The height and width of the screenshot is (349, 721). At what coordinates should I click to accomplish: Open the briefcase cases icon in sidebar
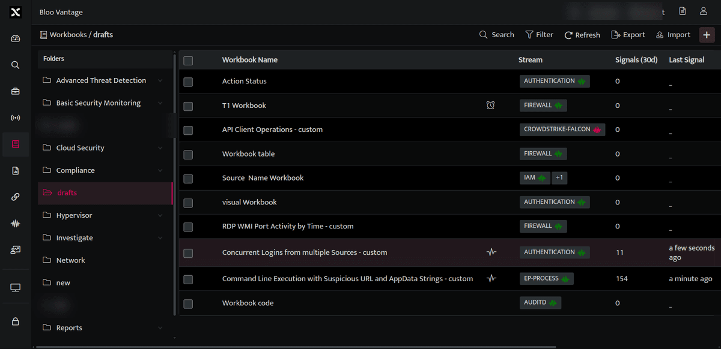pos(16,91)
